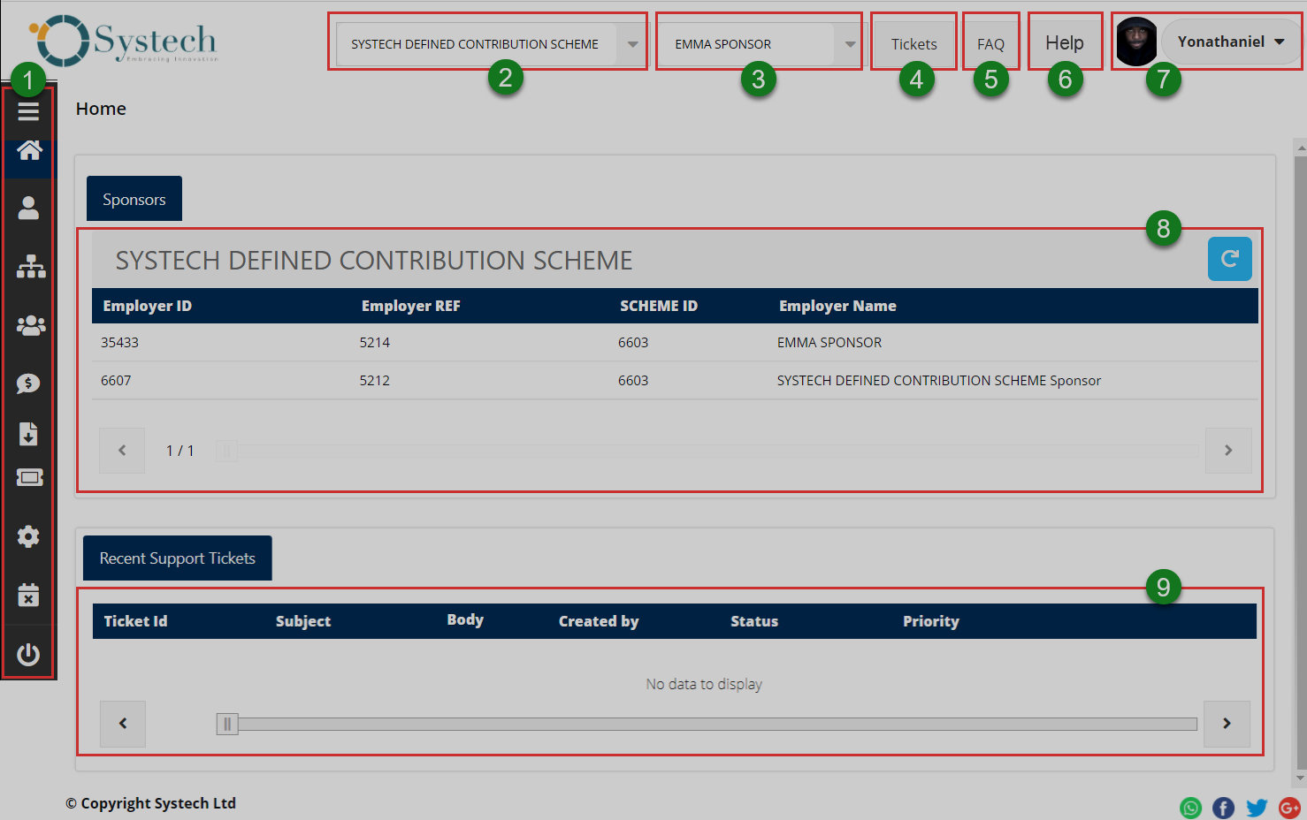Click the power logout icon in sidebar
1307x820 pixels.
click(x=28, y=655)
